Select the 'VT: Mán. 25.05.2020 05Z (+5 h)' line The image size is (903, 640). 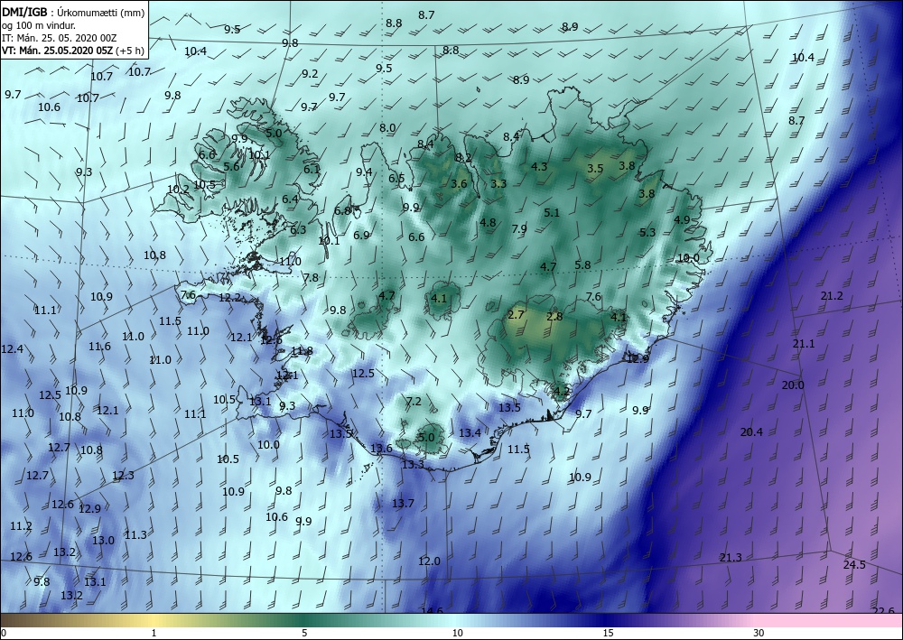pyautogui.click(x=72, y=51)
